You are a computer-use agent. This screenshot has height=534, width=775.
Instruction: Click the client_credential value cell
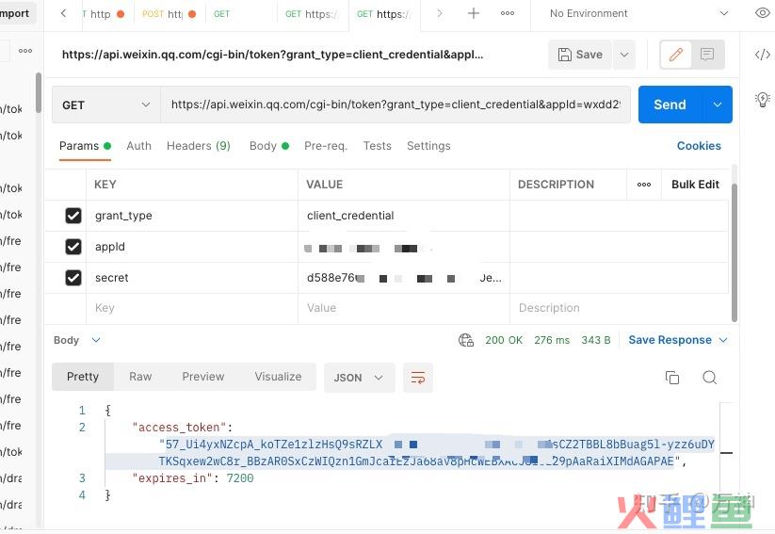403,216
